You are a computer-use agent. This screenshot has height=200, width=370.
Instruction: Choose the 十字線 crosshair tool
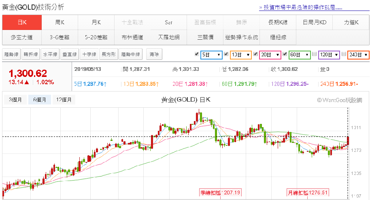click(x=89, y=54)
